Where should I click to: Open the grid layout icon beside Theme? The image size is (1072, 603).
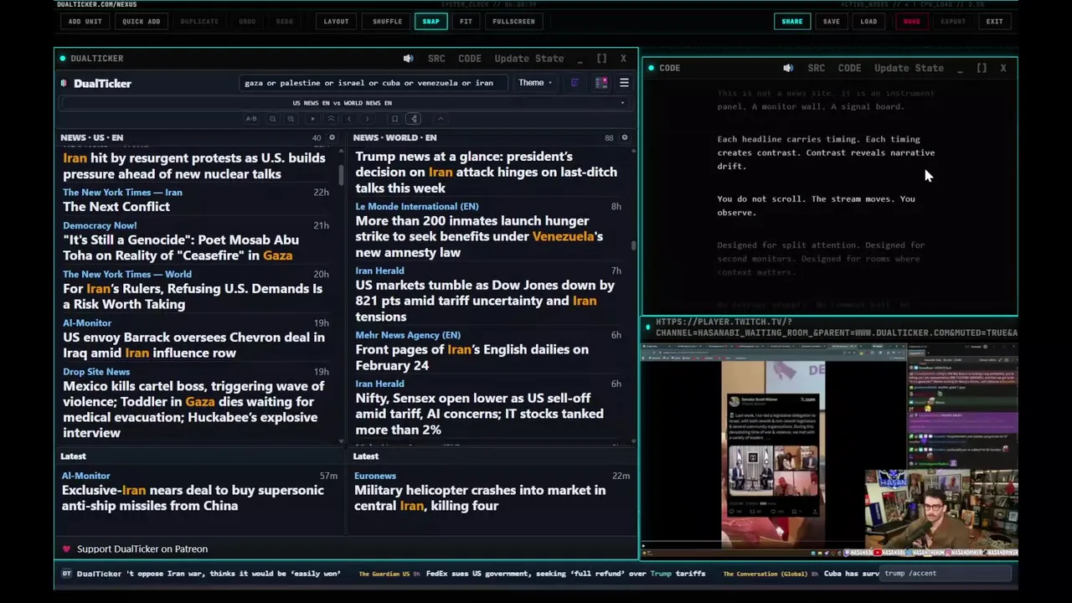[601, 83]
